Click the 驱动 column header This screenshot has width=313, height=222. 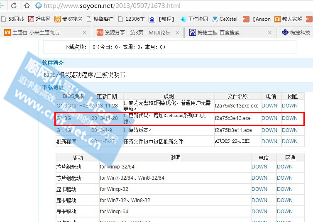coord(78,158)
